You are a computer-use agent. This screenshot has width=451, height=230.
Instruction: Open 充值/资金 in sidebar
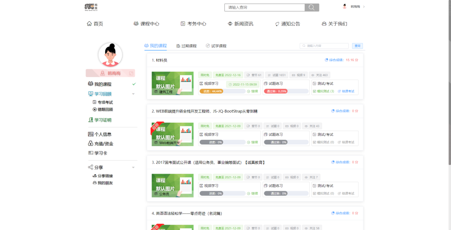(x=100, y=144)
